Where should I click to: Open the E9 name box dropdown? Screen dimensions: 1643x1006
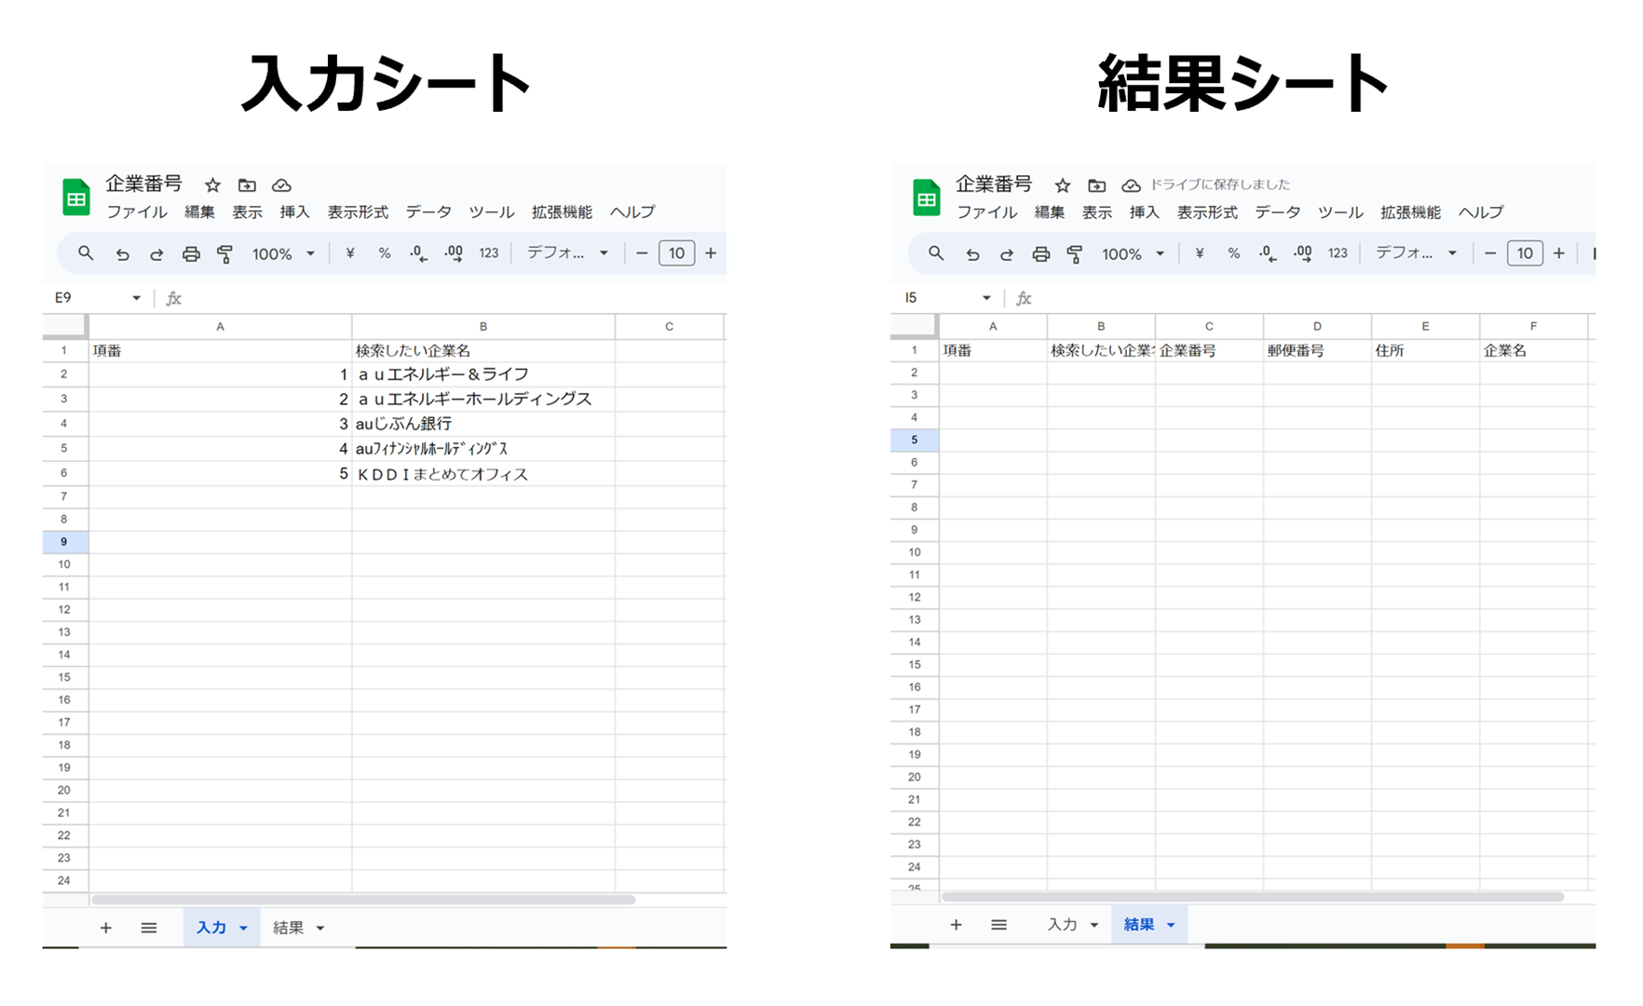pos(136,298)
